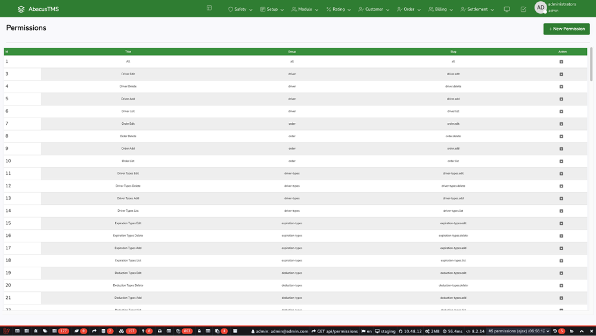
Task: Click the Laravel debugbar logo icon
Action: pyautogui.click(x=7, y=331)
